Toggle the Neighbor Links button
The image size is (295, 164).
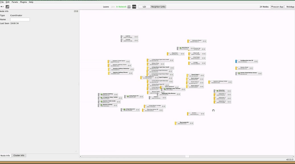158,7
